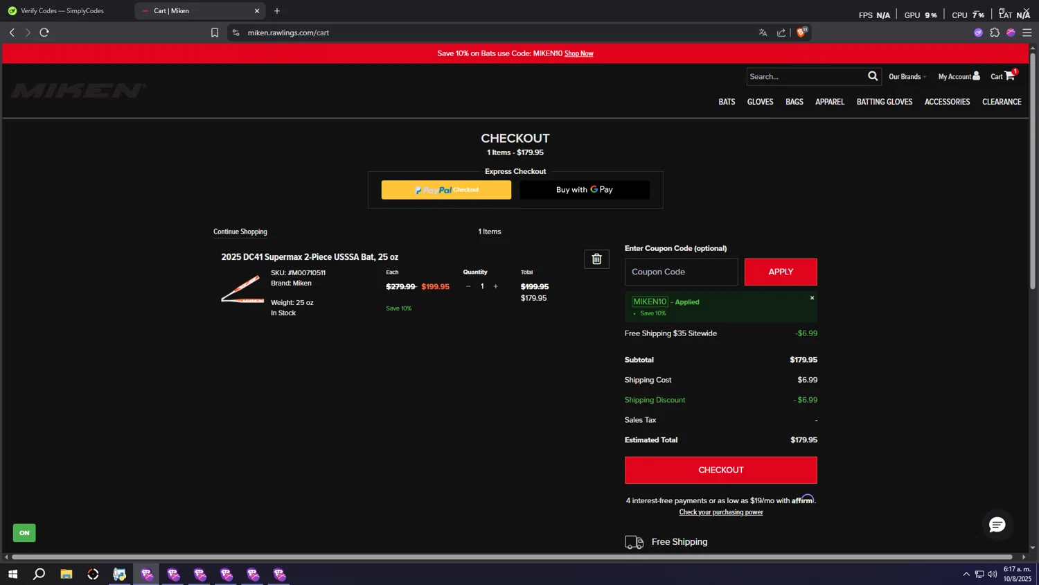Click Continue Shopping link

coord(240,232)
